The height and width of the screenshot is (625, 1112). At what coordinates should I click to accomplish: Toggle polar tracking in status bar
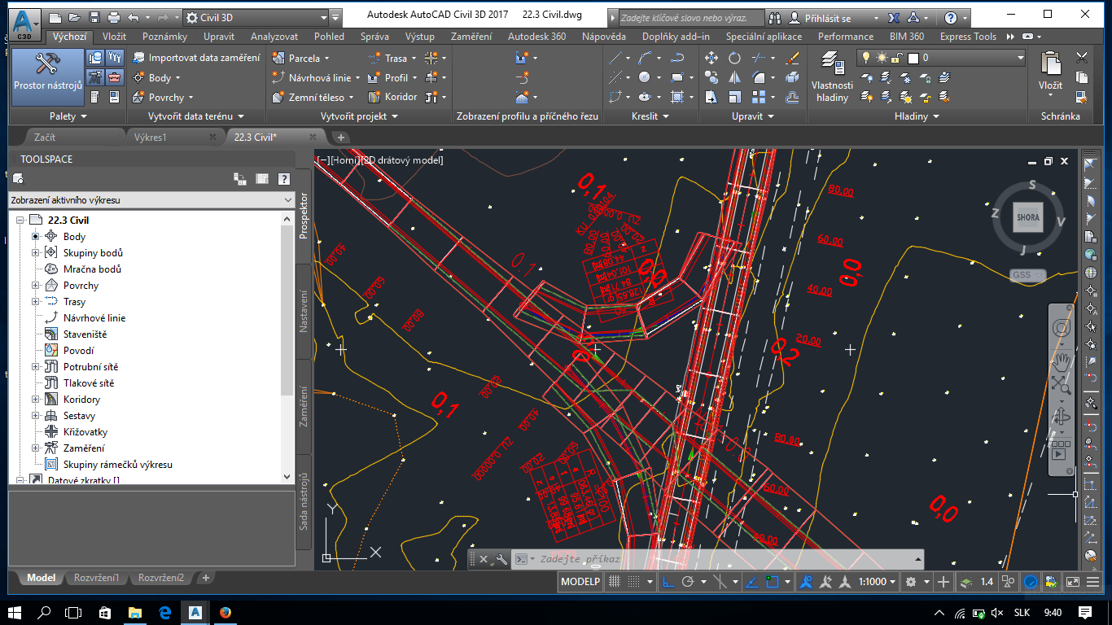pyautogui.click(x=688, y=582)
